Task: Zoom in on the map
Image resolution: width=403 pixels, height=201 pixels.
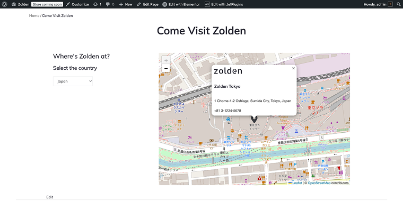Action: 166,60
